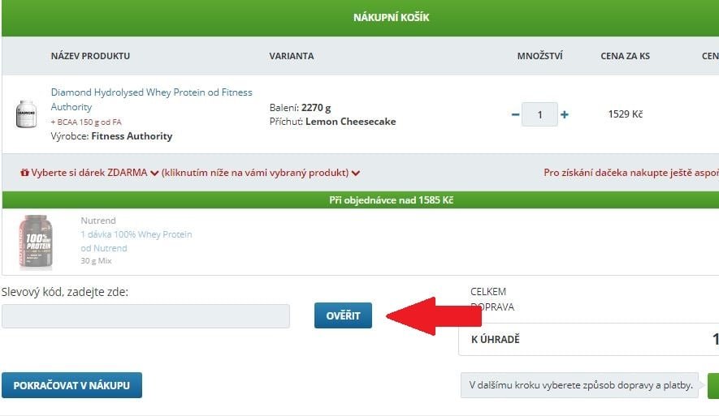
Task: Click the quantity input field
Action: click(x=539, y=115)
